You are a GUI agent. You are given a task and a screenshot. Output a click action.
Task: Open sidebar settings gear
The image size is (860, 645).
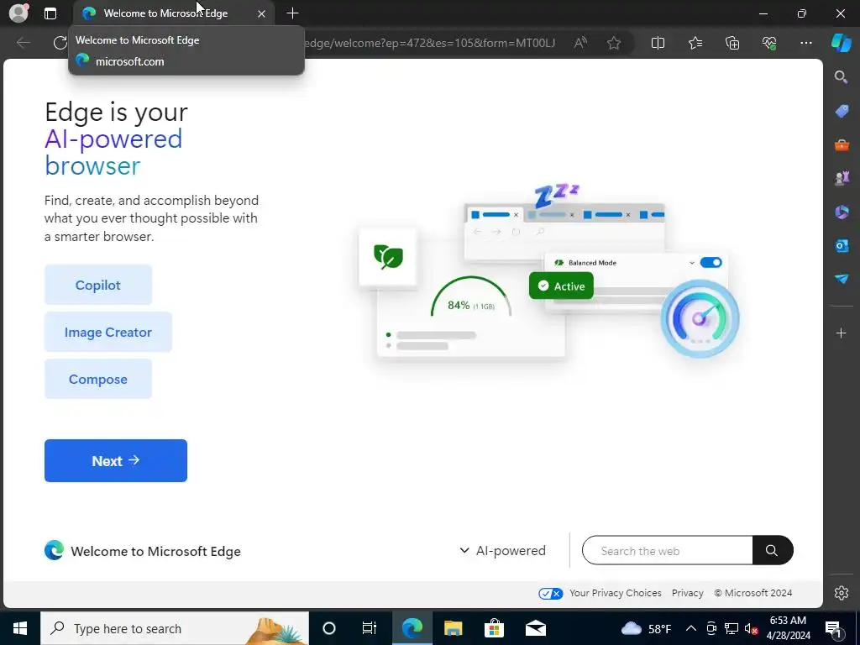(842, 593)
